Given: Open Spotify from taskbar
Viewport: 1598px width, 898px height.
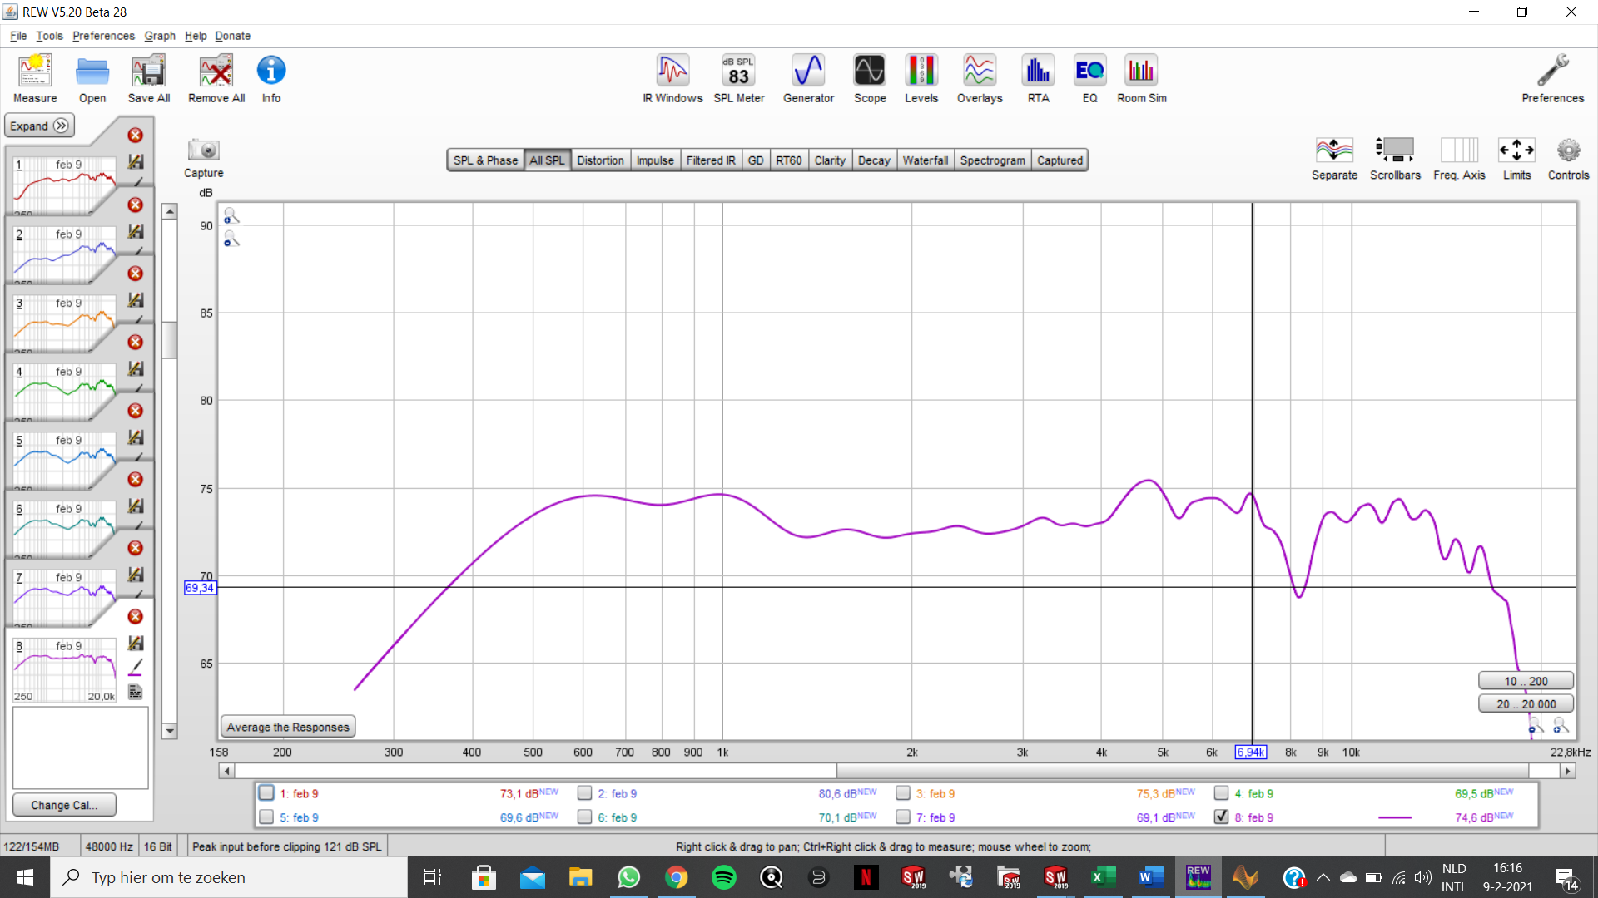Looking at the screenshot, I should click(x=723, y=877).
